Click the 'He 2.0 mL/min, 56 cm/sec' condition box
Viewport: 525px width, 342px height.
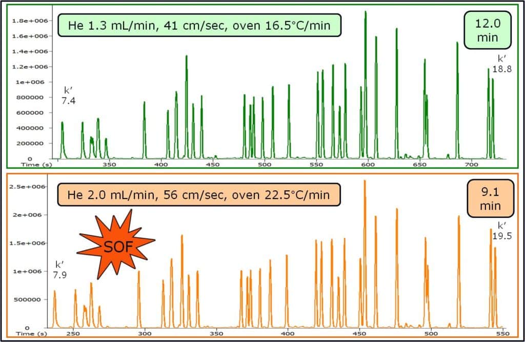click(x=199, y=195)
